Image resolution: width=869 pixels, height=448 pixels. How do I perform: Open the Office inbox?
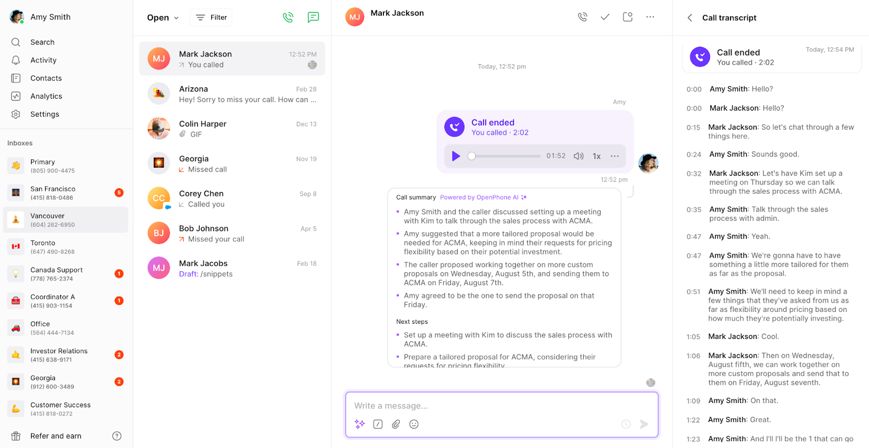[65, 328]
